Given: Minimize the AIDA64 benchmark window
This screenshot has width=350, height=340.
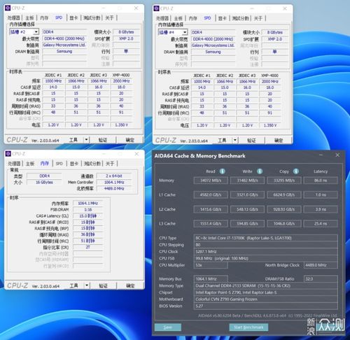Looking at the screenshot, I should coord(321,155).
